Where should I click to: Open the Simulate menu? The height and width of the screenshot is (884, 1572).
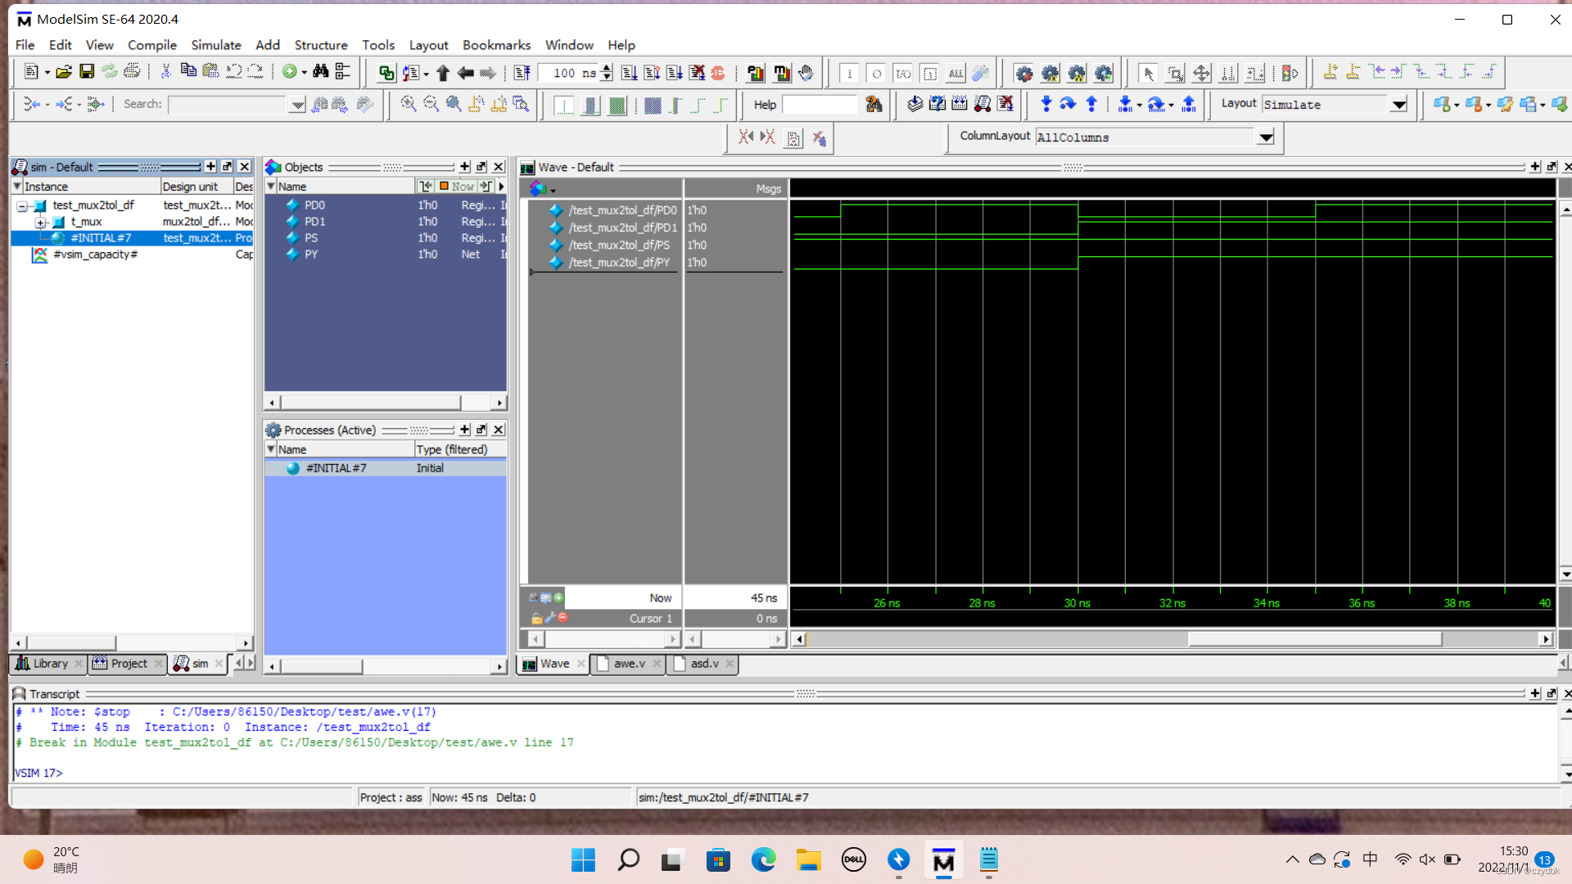215,45
